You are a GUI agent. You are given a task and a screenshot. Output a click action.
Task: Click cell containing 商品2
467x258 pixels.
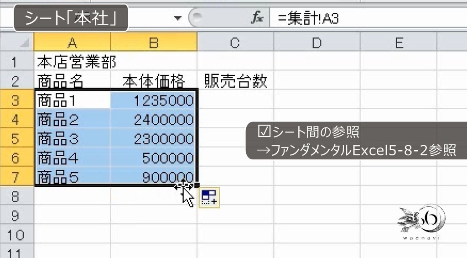point(73,119)
